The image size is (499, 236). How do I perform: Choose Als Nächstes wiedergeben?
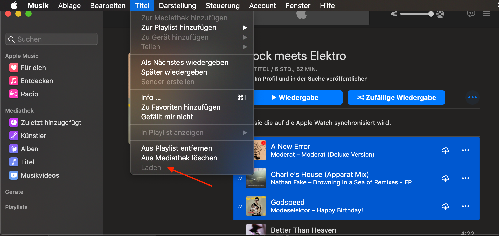(x=192, y=62)
